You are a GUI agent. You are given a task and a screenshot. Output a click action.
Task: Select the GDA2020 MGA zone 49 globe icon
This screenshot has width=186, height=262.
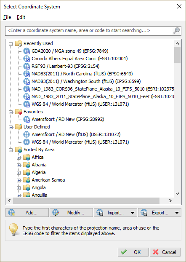click(27, 51)
